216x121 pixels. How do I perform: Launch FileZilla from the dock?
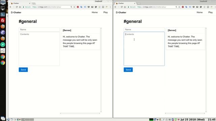coord(3,20)
